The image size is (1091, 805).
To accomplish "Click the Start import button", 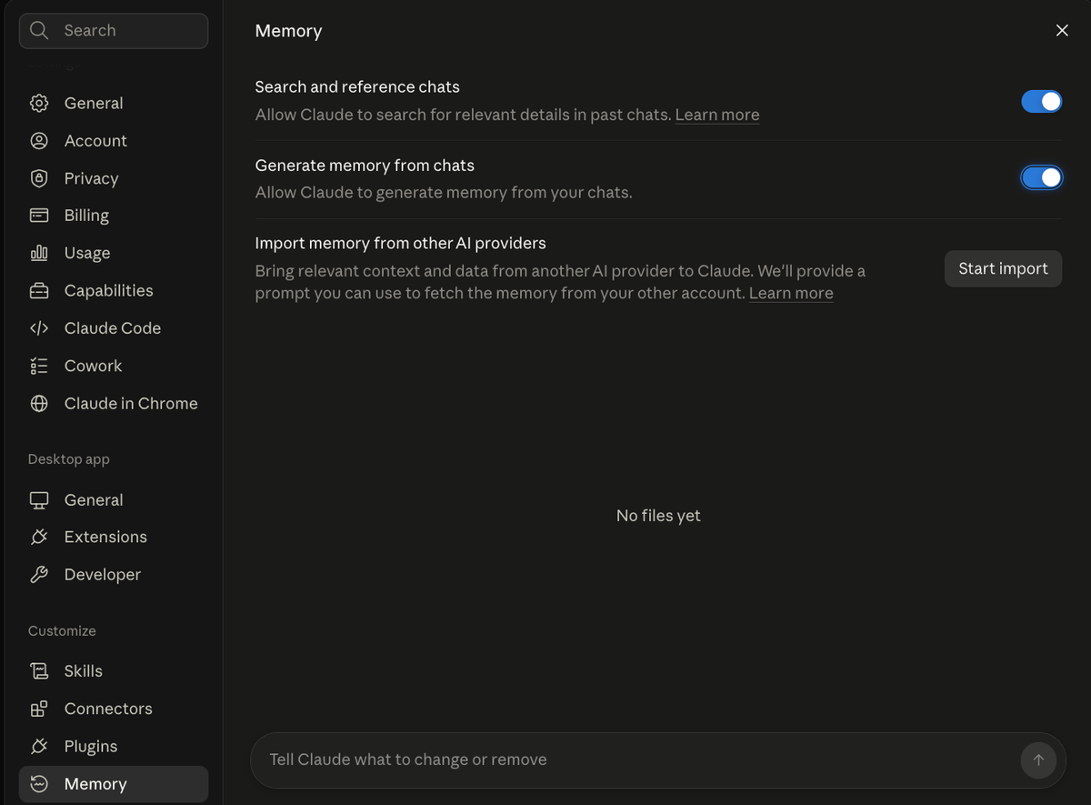I will click(x=1003, y=268).
